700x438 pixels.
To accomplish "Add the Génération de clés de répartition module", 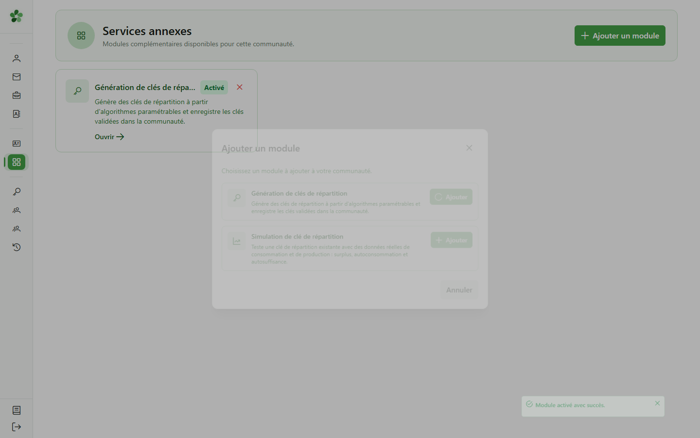I will click(451, 197).
